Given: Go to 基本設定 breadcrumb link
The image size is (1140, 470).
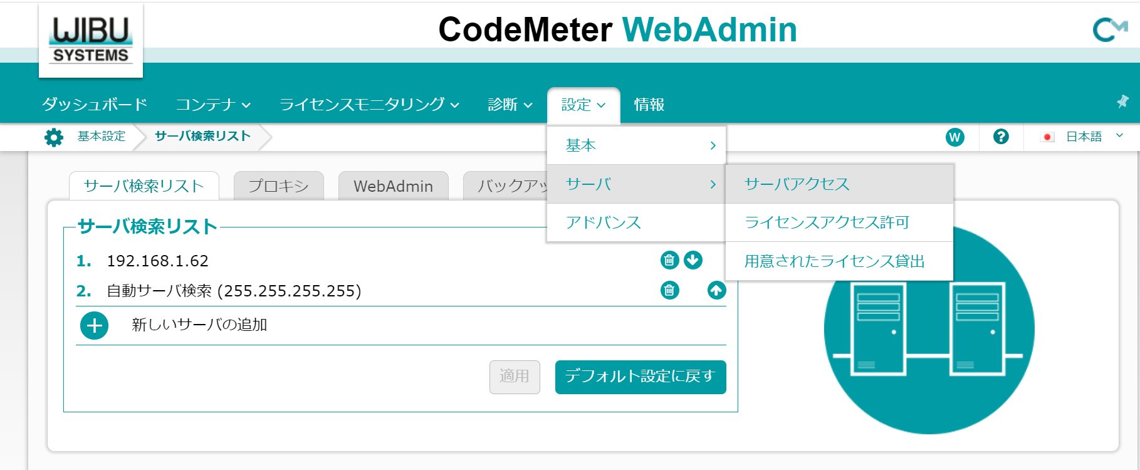Looking at the screenshot, I should pyautogui.click(x=102, y=137).
